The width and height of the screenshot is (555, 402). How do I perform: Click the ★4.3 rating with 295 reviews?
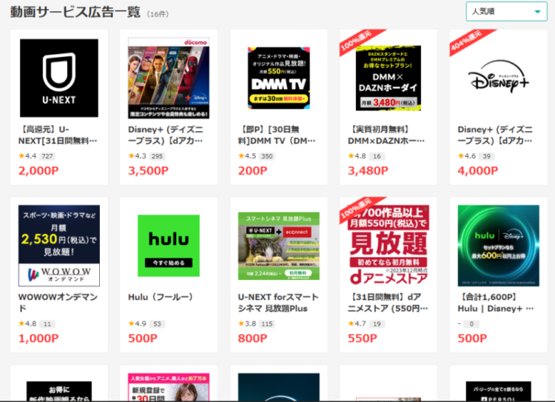(x=147, y=156)
